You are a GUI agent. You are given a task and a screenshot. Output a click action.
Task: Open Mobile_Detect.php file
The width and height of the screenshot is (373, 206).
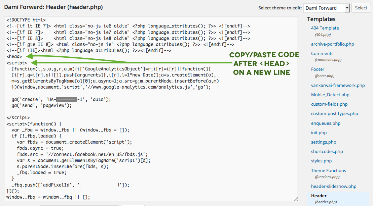(330, 95)
